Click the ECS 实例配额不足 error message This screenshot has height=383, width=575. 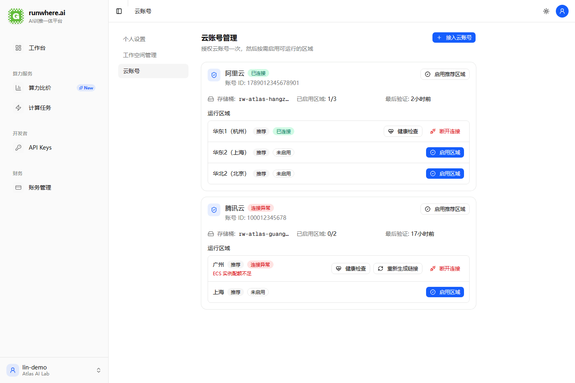point(232,274)
